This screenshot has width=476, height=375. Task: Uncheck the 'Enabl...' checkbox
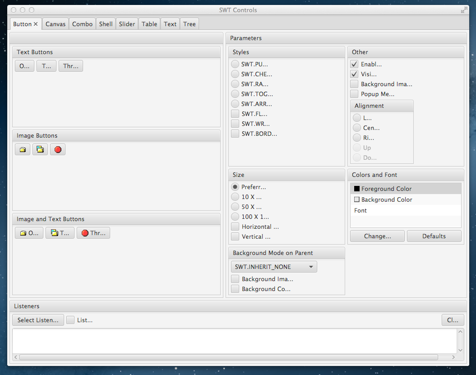(355, 64)
